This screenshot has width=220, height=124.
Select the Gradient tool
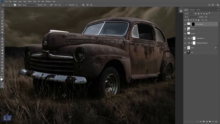point(2,48)
